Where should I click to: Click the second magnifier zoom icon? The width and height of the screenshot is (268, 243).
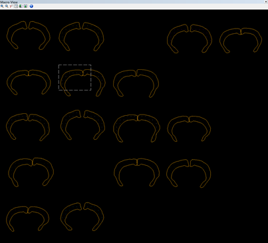tap(7, 6)
